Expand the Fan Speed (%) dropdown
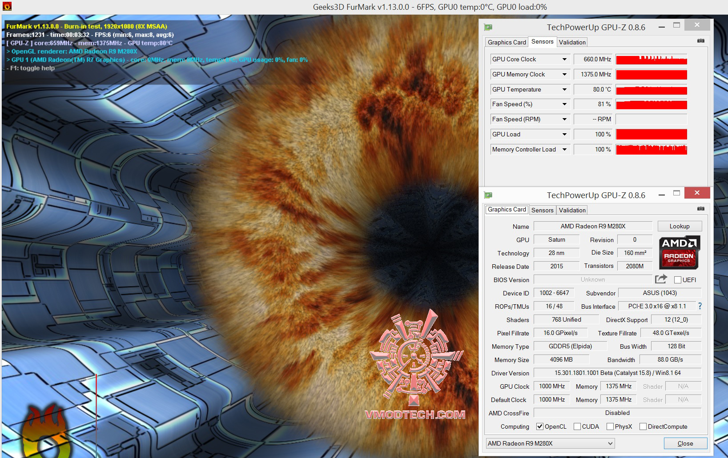Screen dimensions: 728x458 564,104
